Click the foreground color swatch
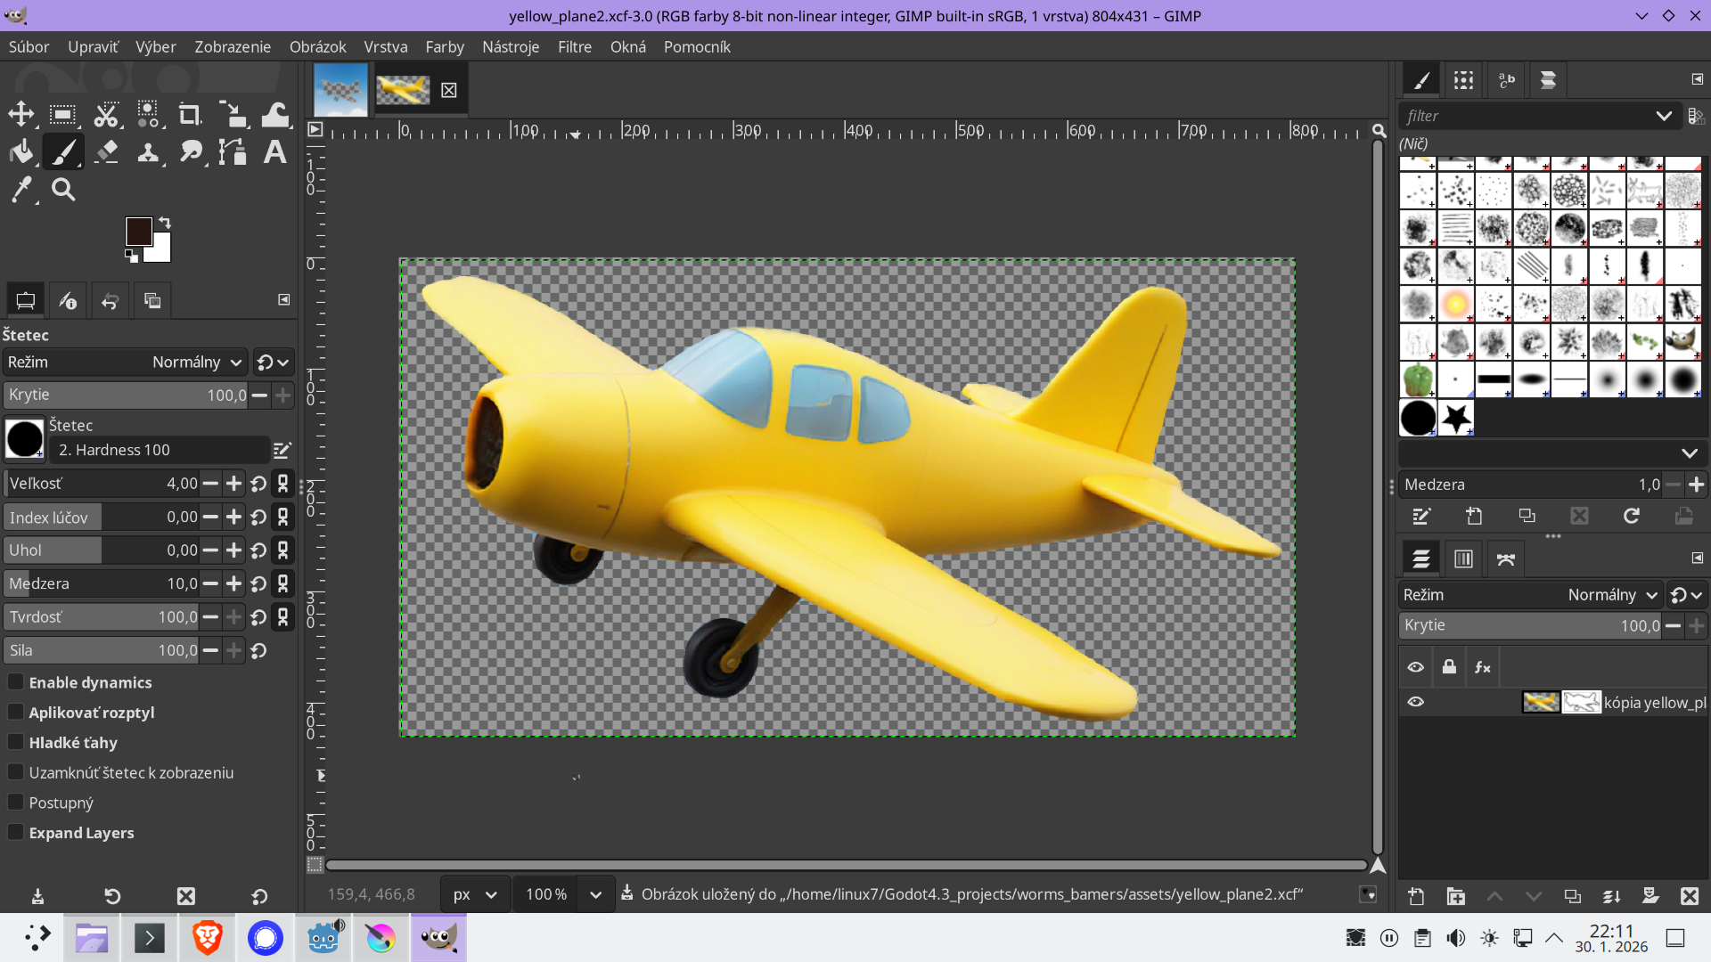 141,230
